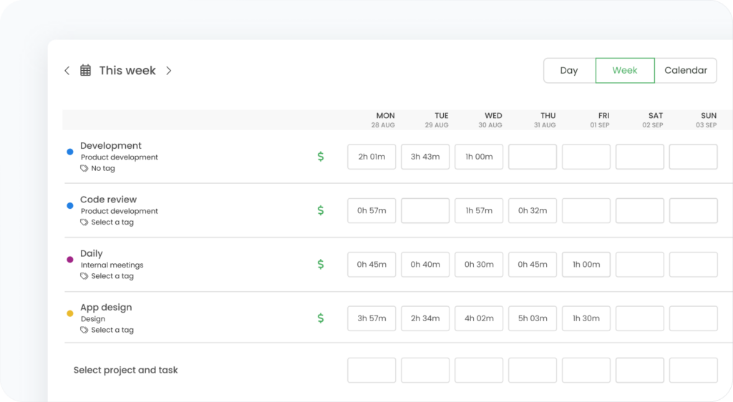Open Select a tag dropdown for Daily
Screen dimensions: 733x402
pyautogui.click(x=112, y=276)
